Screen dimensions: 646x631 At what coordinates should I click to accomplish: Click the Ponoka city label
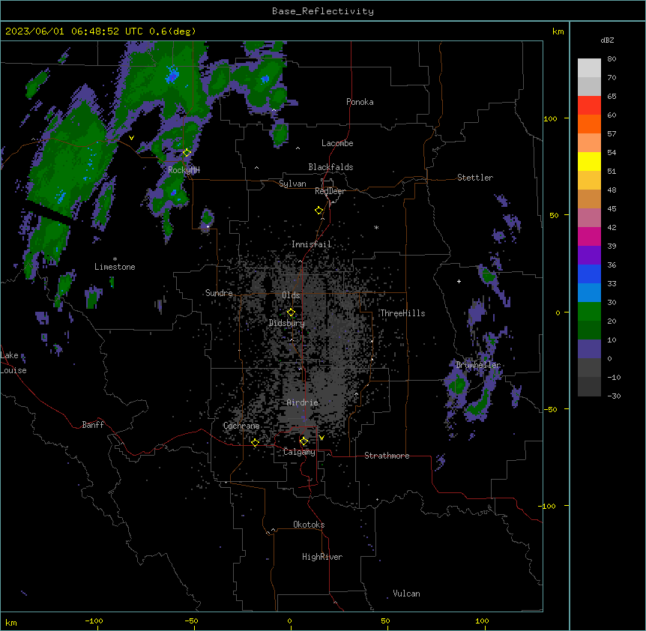pyautogui.click(x=360, y=102)
